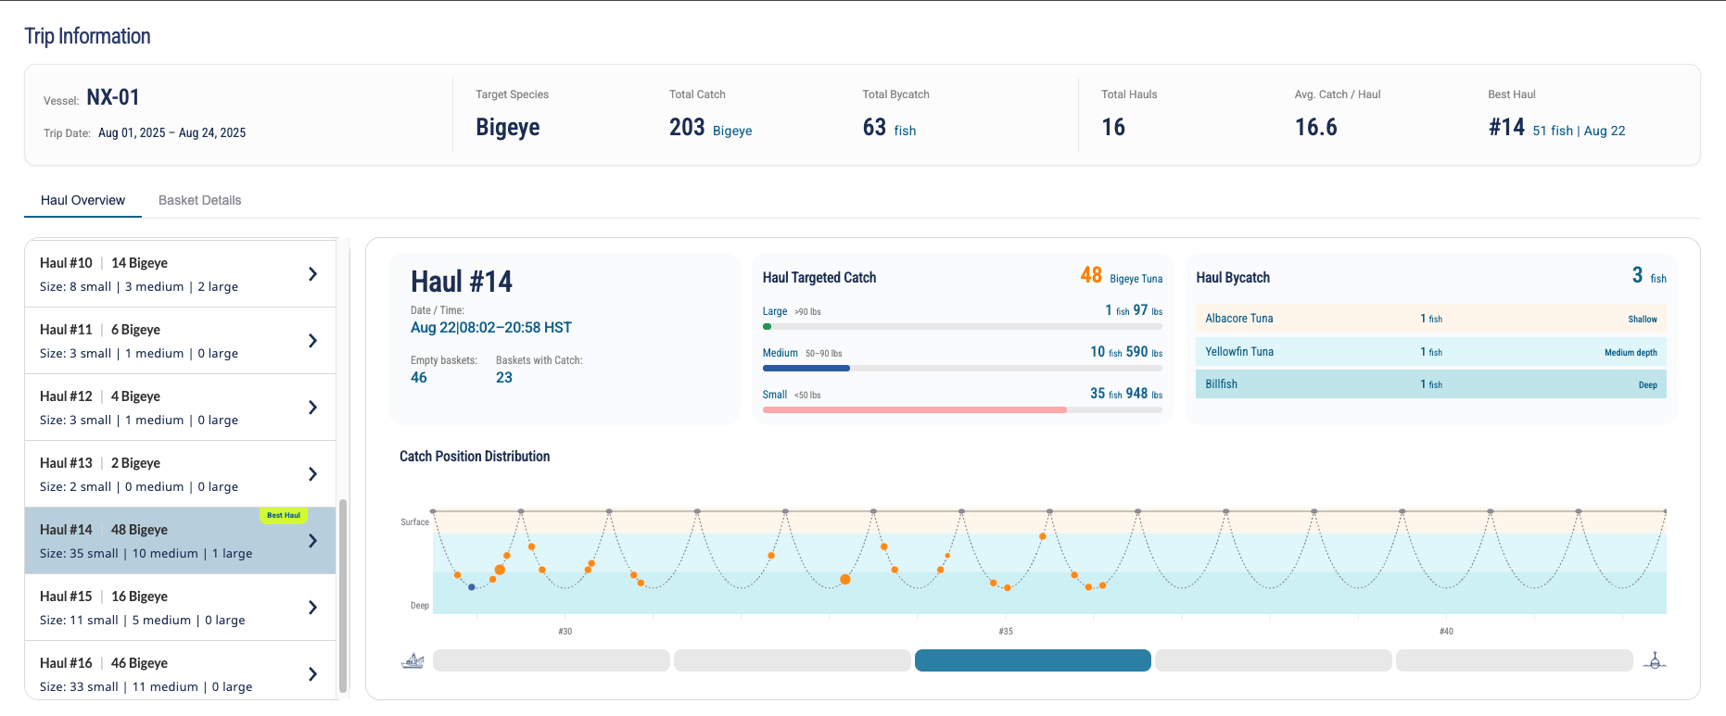The width and height of the screenshot is (1726, 716).
Task: Open Haul #16 chevron arrow
Action: [x=312, y=674]
